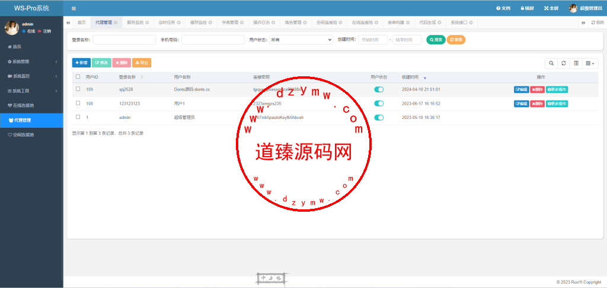Open the 文档 help link in header
Screen dimensions: 607x288
[x=503, y=8]
